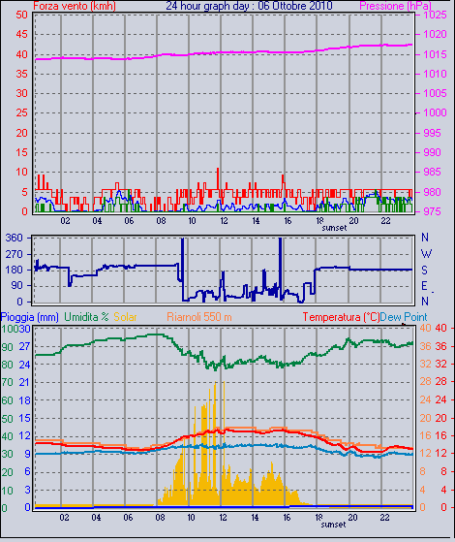The width and height of the screenshot is (455, 542).
Task: Select the 1005 pressure axis value
Action: click(x=435, y=93)
